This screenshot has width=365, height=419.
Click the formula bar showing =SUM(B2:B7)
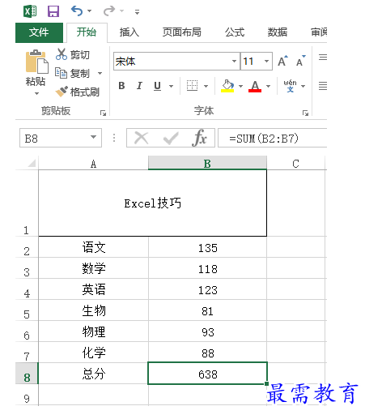273,138
